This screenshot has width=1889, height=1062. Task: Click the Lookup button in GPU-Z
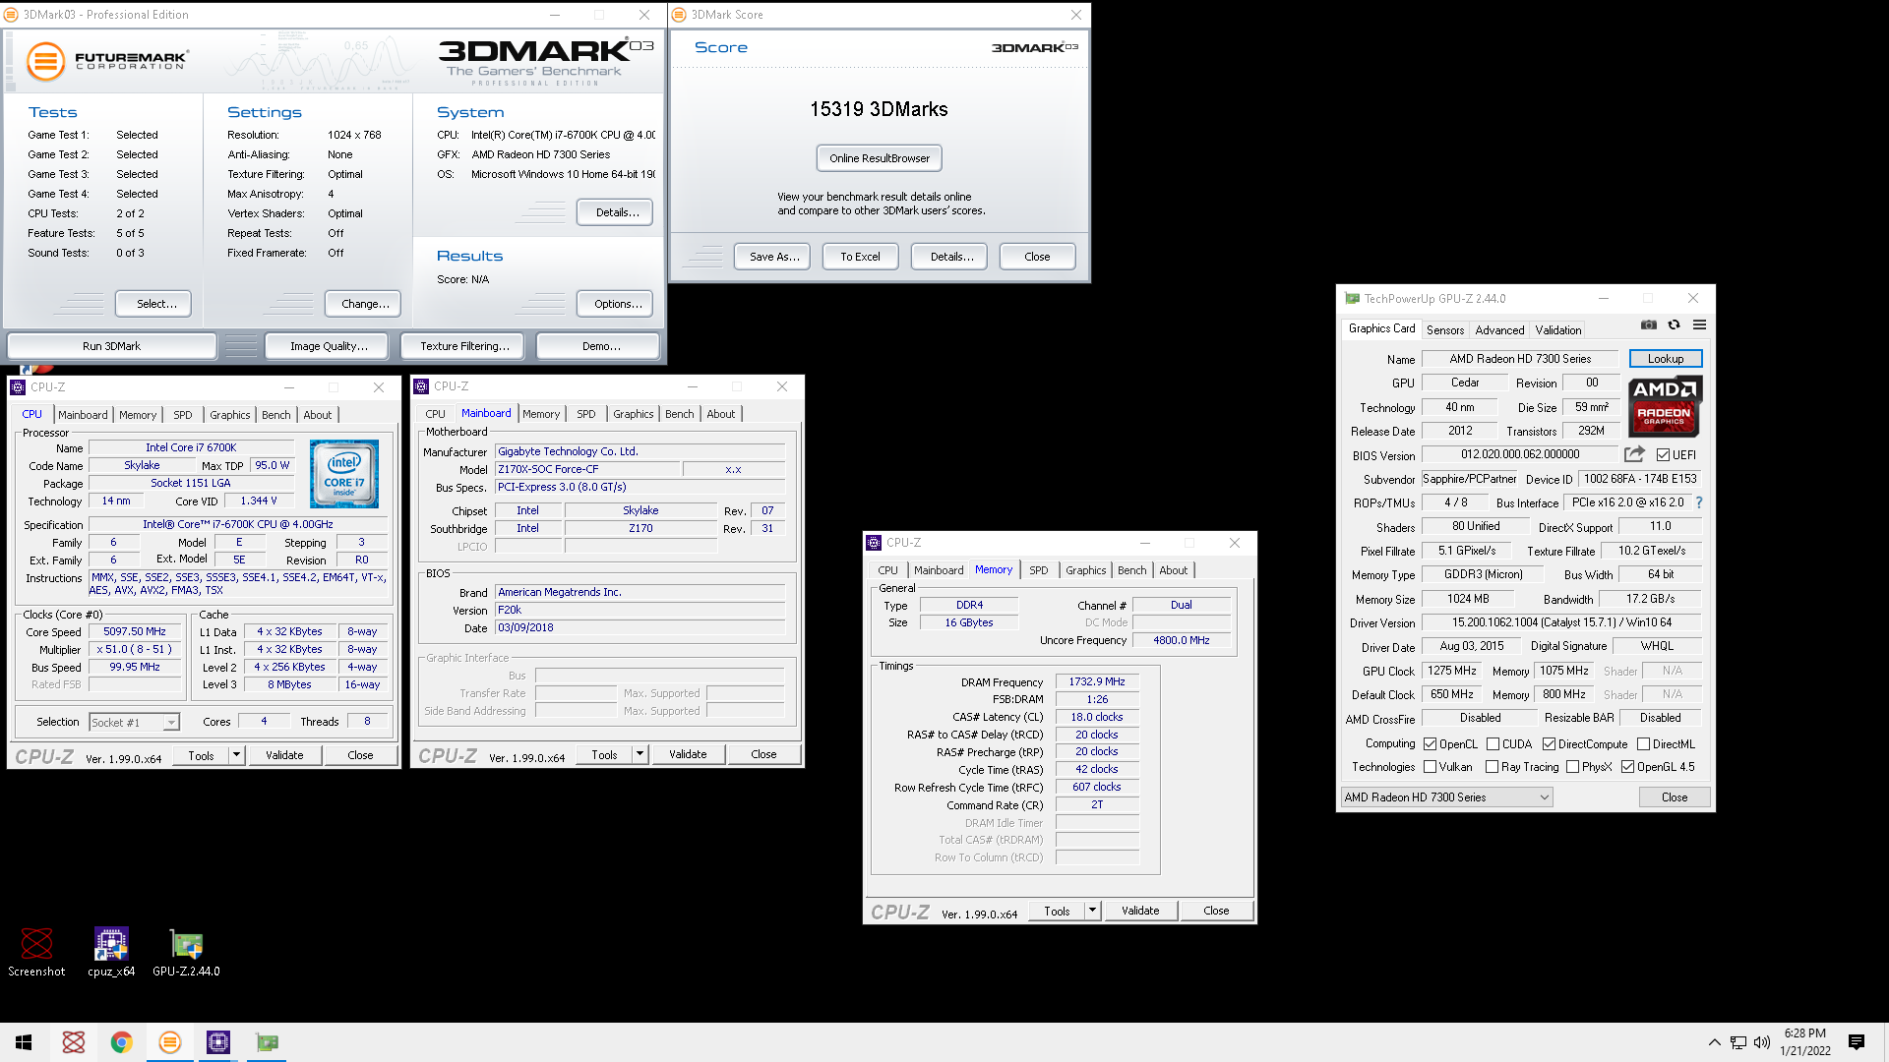(x=1666, y=359)
